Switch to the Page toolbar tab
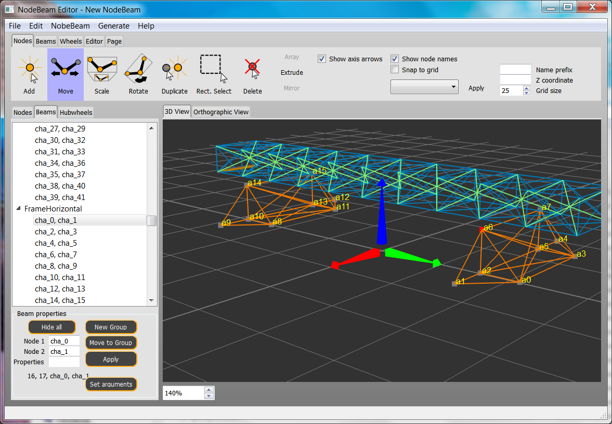Viewport: 612px width, 424px height. pyautogui.click(x=114, y=42)
